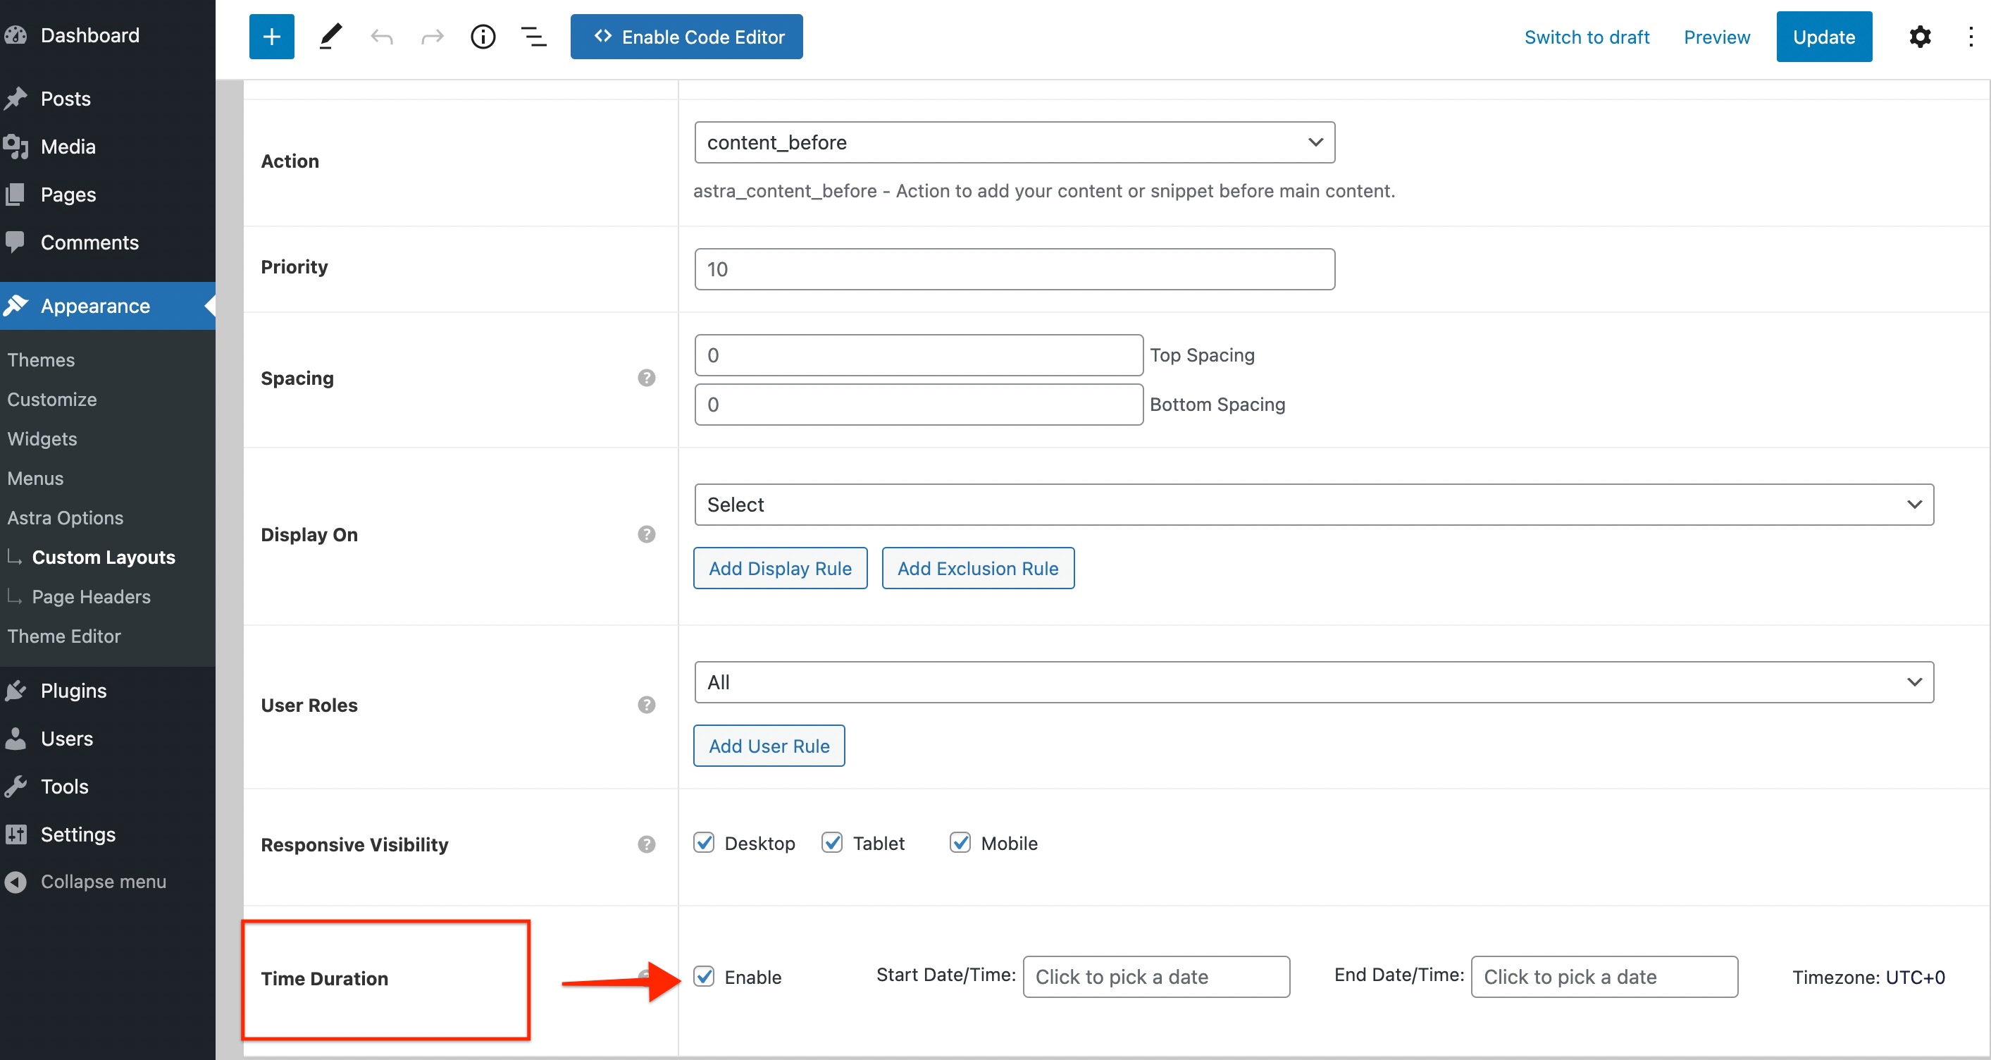Open the Action content_before dropdown
The width and height of the screenshot is (1991, 1060).
click(x=1014, y=142)
